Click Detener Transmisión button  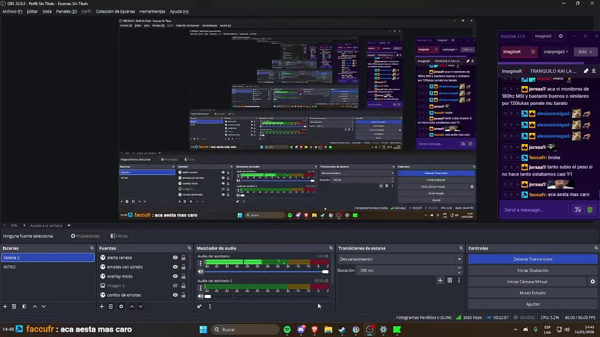pos(532,259)
